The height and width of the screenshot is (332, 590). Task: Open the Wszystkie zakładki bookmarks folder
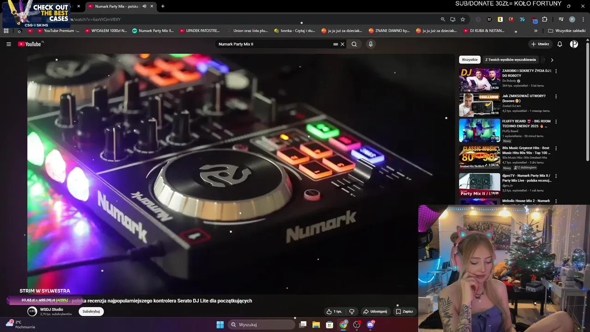[567, 31]
